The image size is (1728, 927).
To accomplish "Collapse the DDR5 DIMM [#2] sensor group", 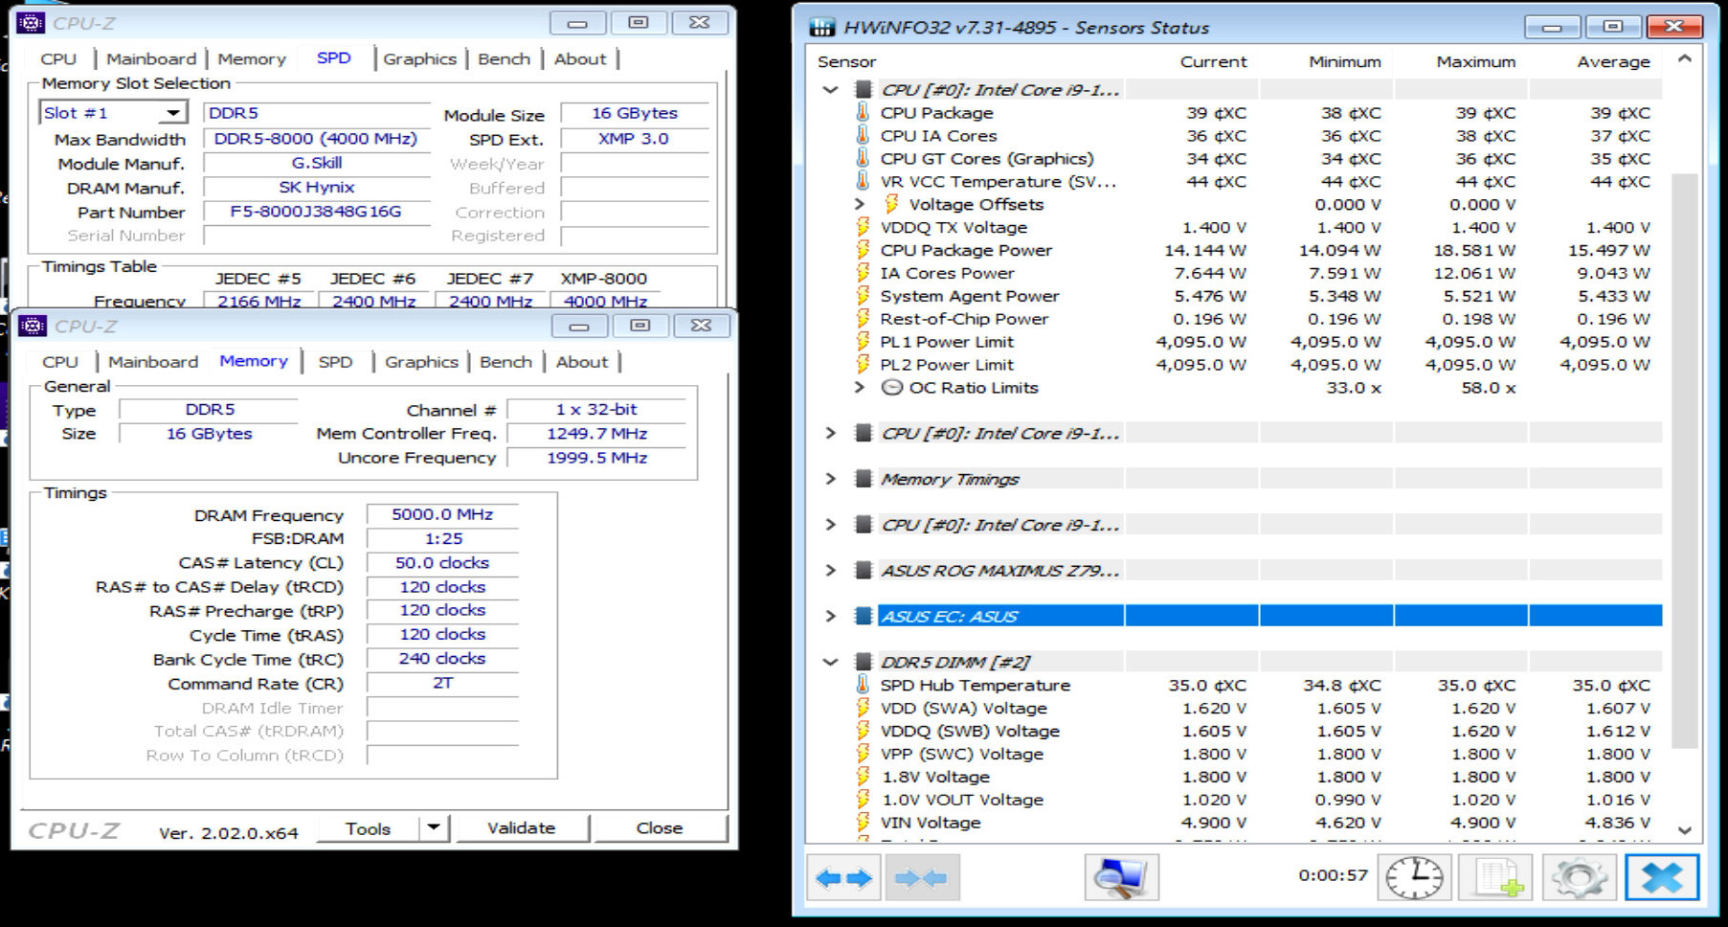I will point(831,662).
